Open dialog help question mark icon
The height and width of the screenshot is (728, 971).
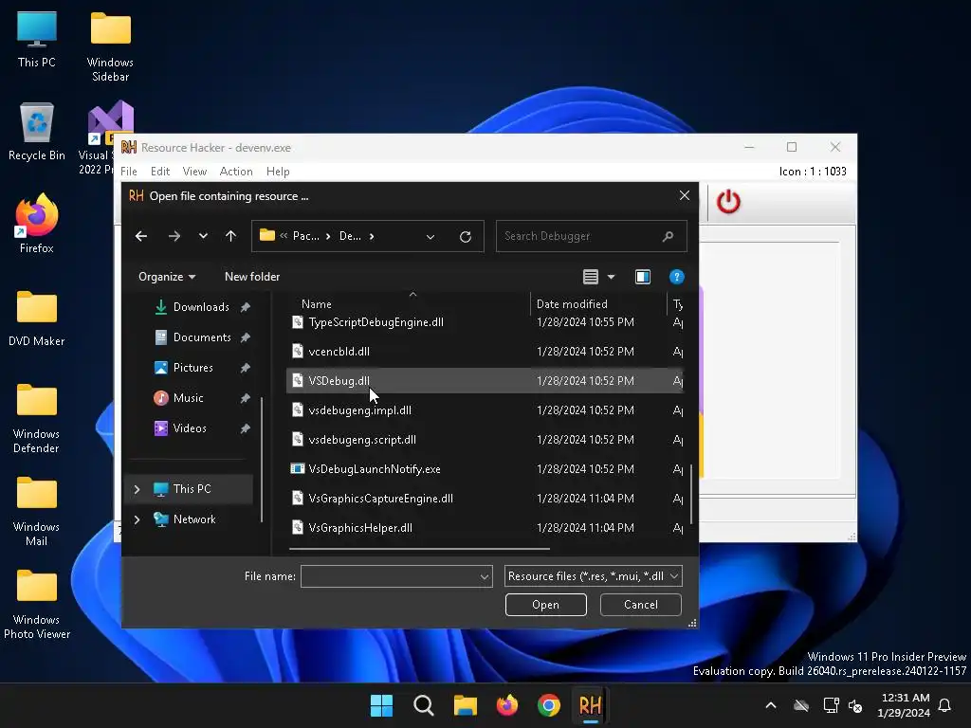pos(677,277)
